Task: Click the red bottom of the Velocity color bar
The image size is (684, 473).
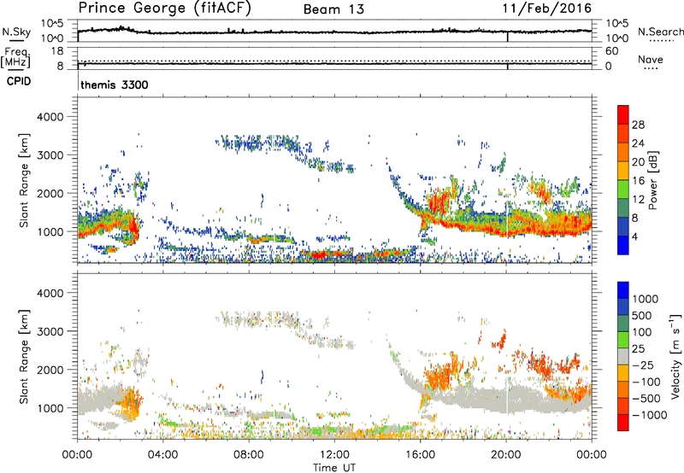Action: pyautogui.click(x=623, y=423)
